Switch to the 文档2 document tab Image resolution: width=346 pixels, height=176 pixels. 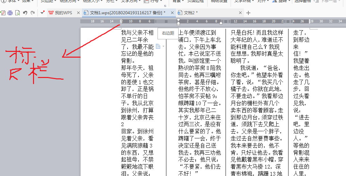191,13
